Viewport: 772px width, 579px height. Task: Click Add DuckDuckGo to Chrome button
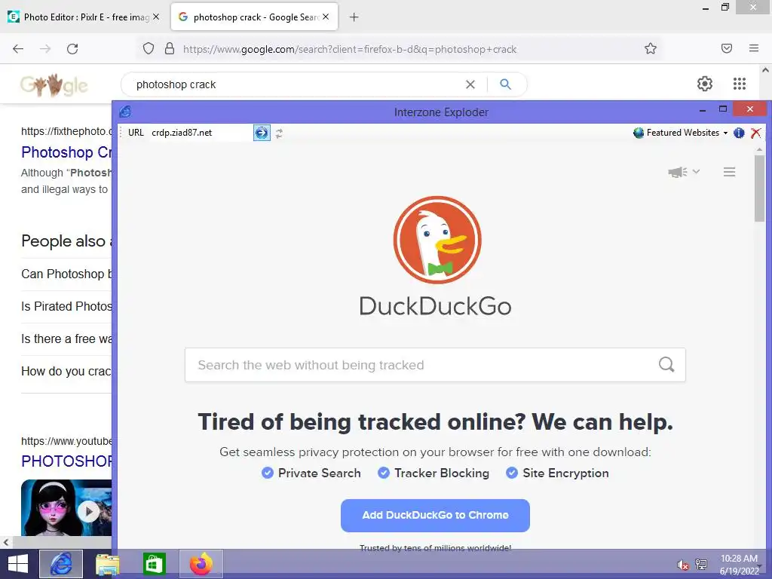click(x=435, y=516)
